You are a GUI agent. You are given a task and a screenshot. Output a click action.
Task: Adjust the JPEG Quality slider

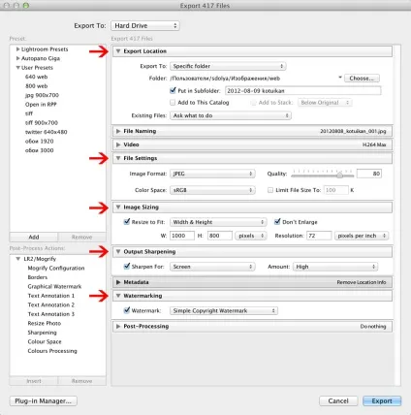339,175
